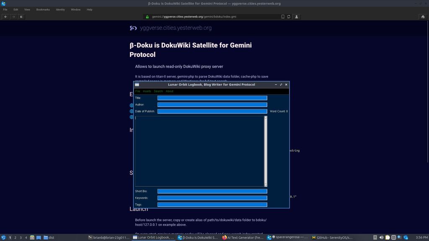
Task: Open the identity icon in the address bar
Action: click(x=297, y=17)
